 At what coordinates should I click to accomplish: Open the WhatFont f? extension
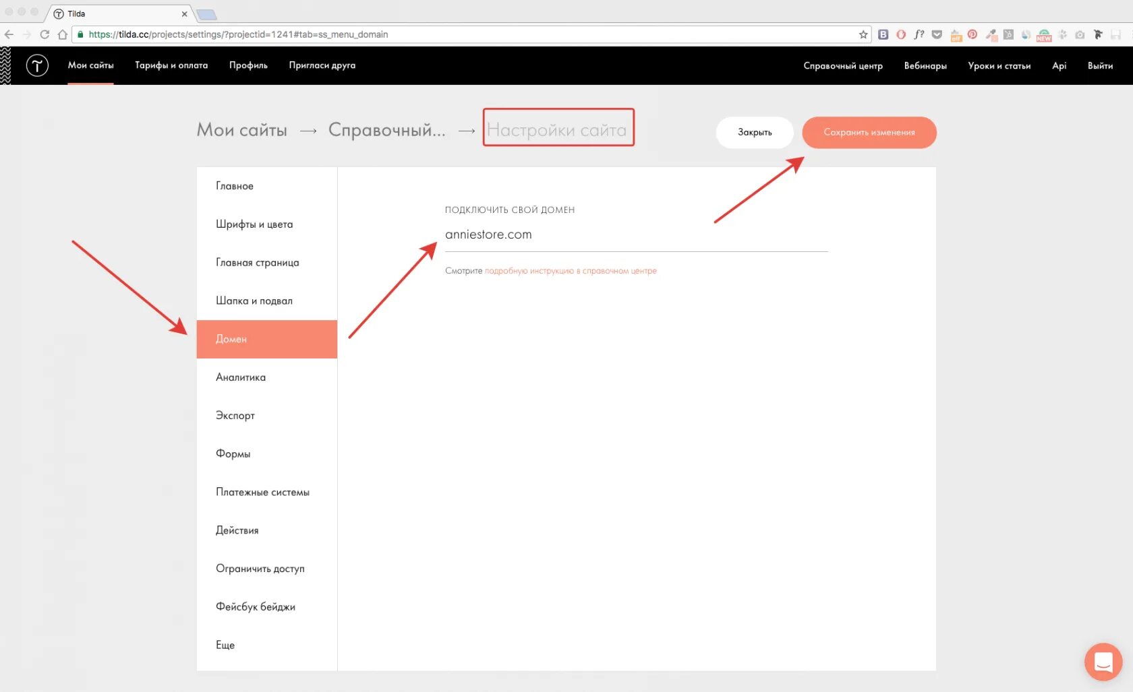point(919,34)
